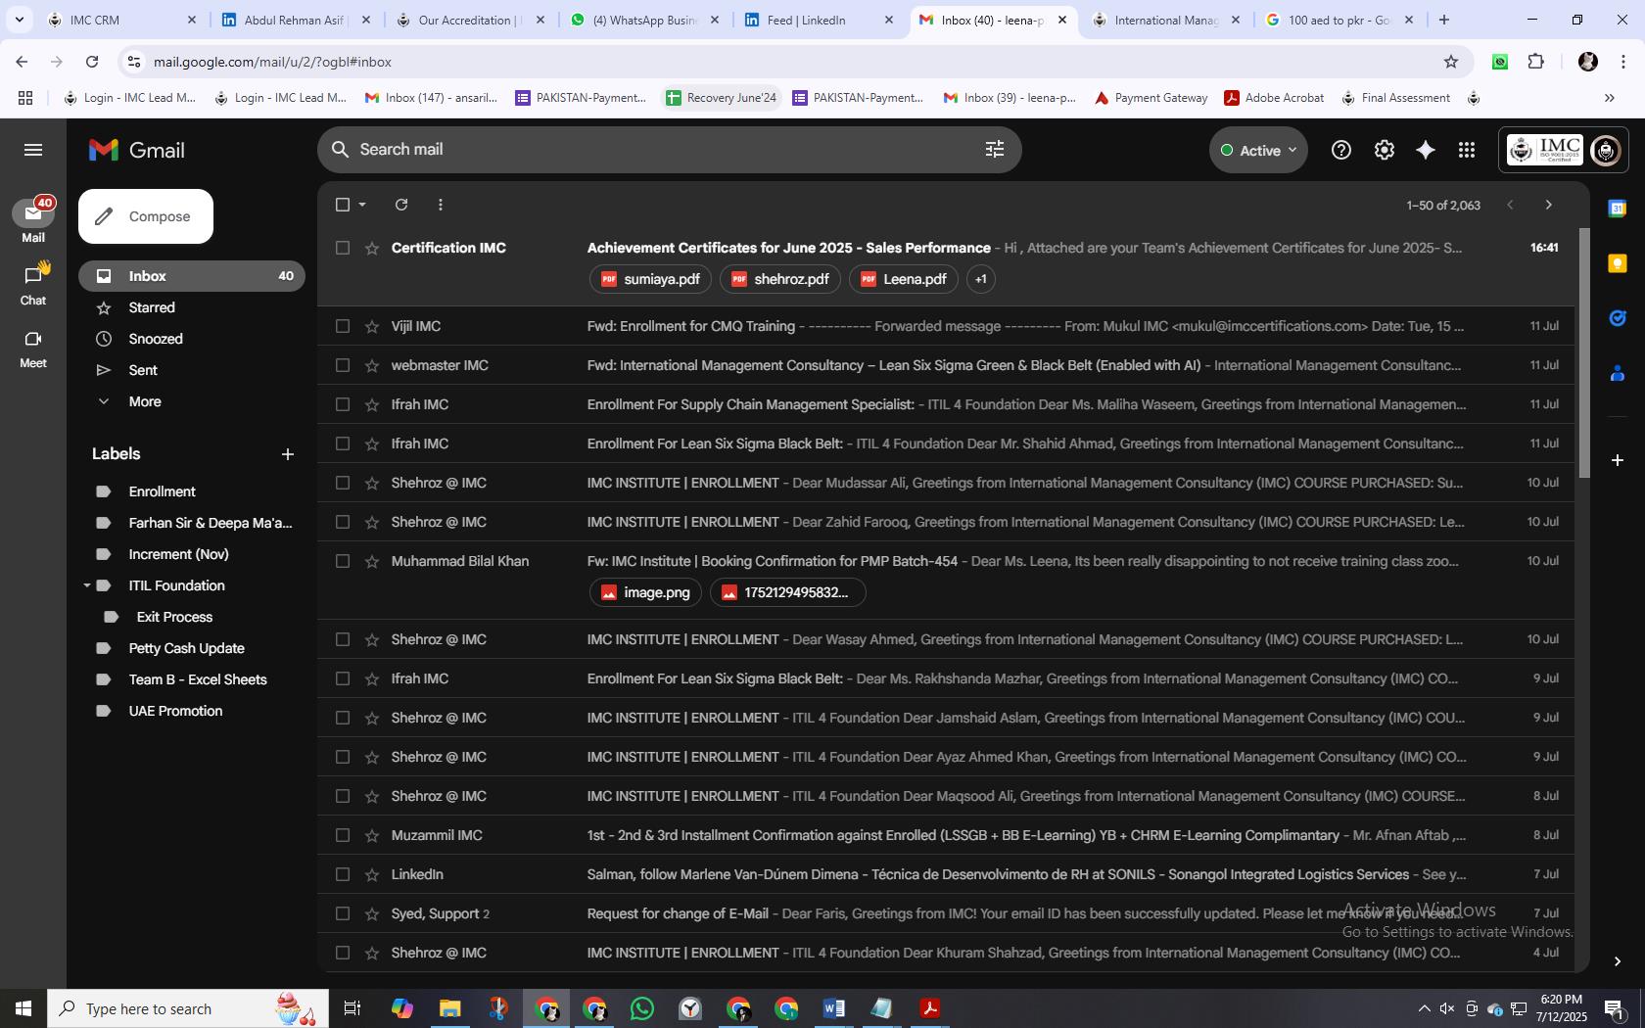Tick checkbox for Muzammil IMC email
The height and width of the screenshot is (1028, 1645).
click(x=342, y=835)
